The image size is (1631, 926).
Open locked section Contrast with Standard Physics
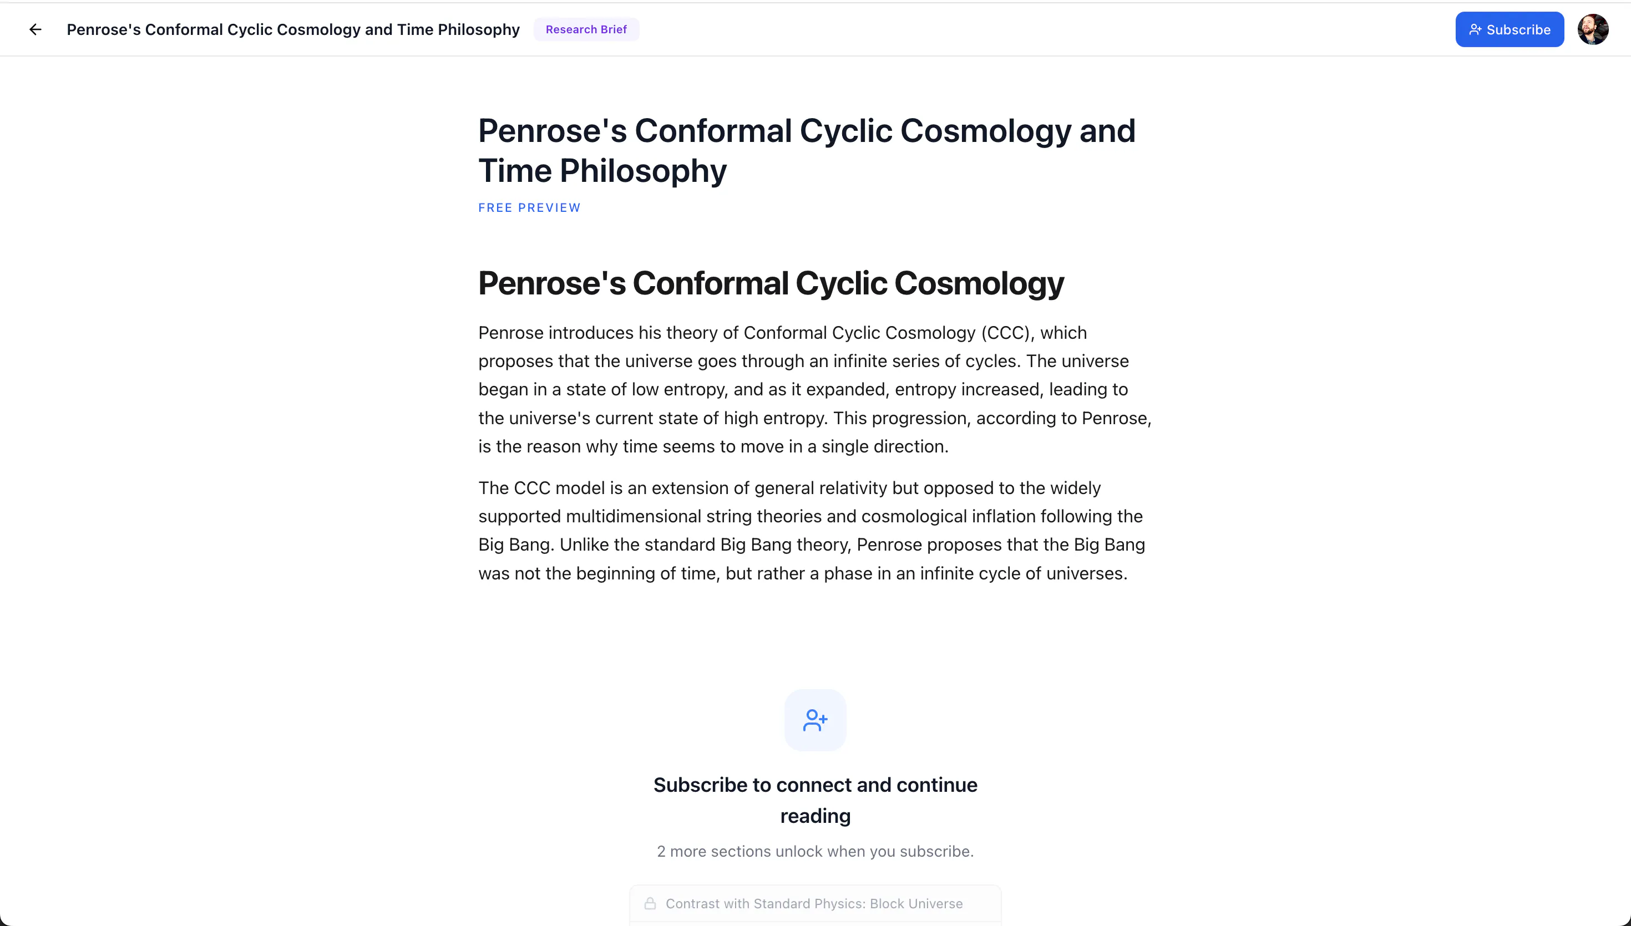tap(815, 903)
